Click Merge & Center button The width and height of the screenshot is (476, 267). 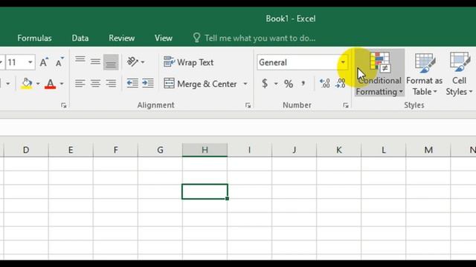(x=200, y=84)
